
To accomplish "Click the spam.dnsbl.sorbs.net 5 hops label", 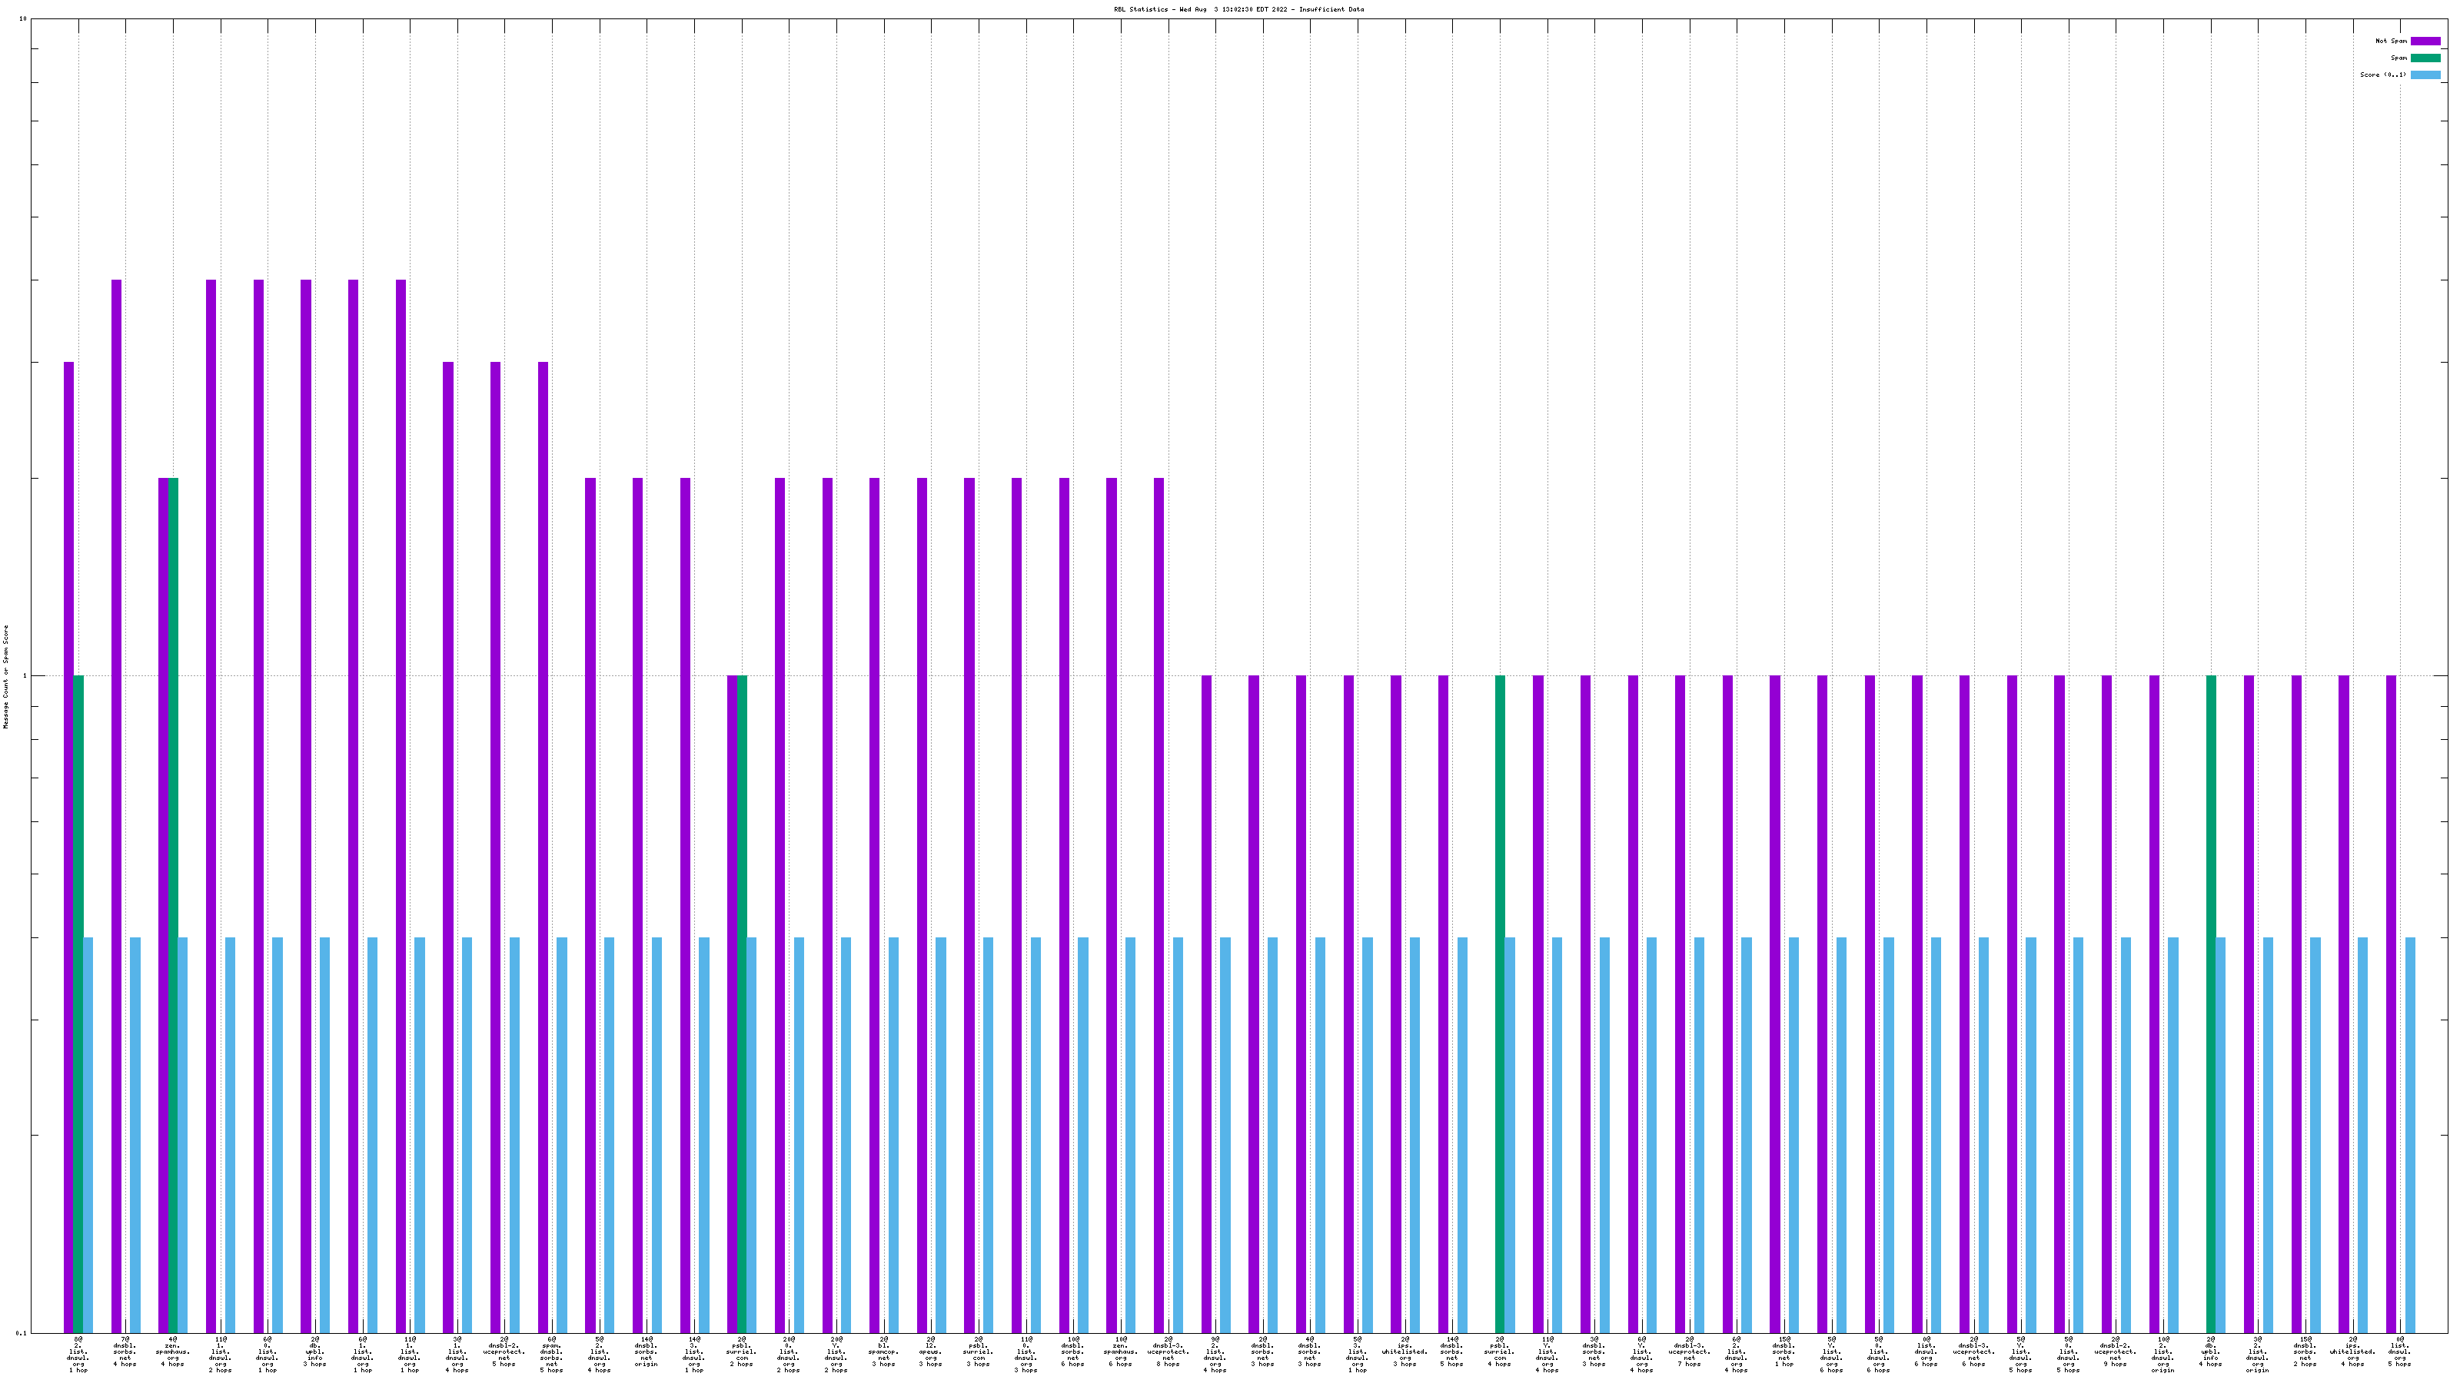I will click(552, 1352).
